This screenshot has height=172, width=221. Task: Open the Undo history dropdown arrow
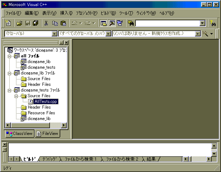pos(81,23)
